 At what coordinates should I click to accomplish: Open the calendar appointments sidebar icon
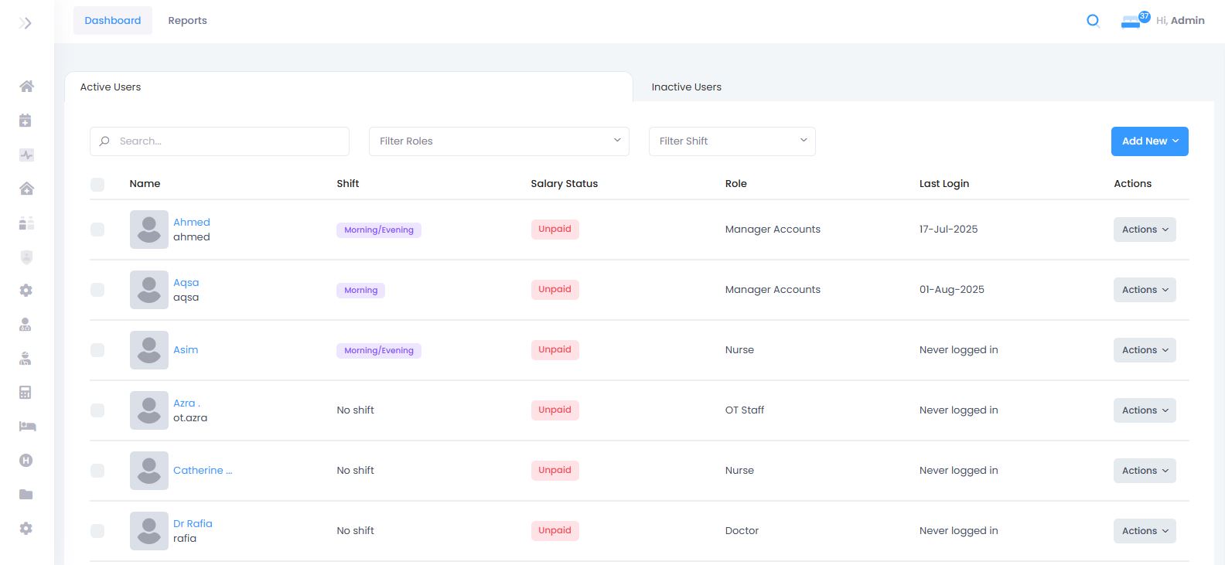click(x=26, y=120)
